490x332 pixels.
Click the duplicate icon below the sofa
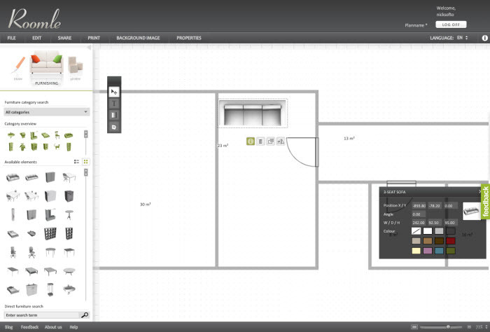[271, 141]
